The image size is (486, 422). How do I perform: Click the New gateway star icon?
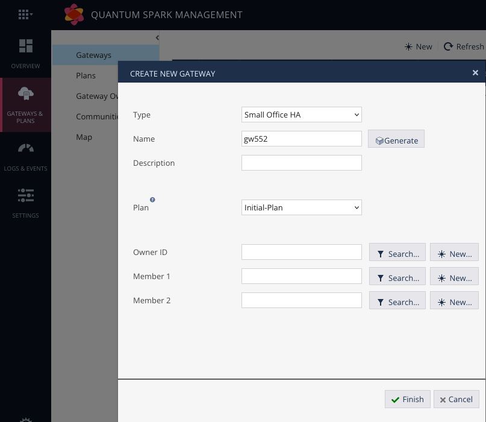click(408, 46)
